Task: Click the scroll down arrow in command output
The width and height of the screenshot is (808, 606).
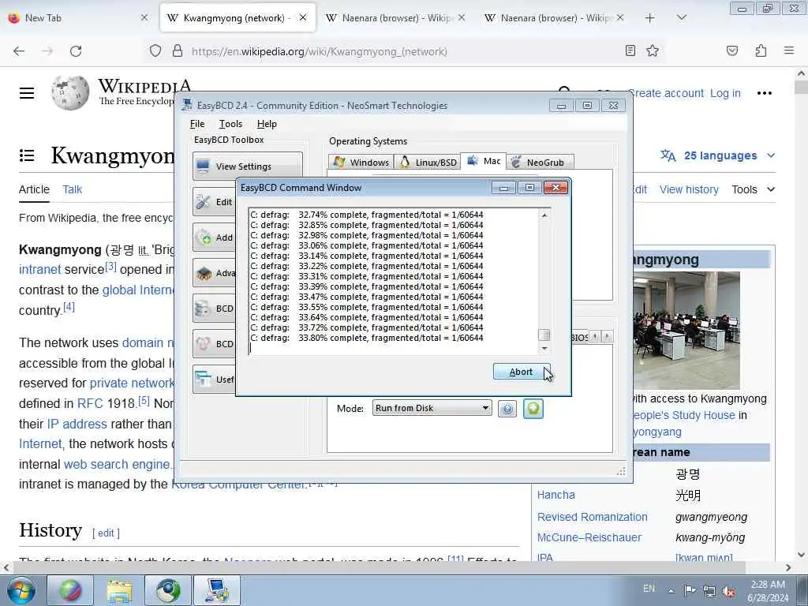Action: coord(544,348)
